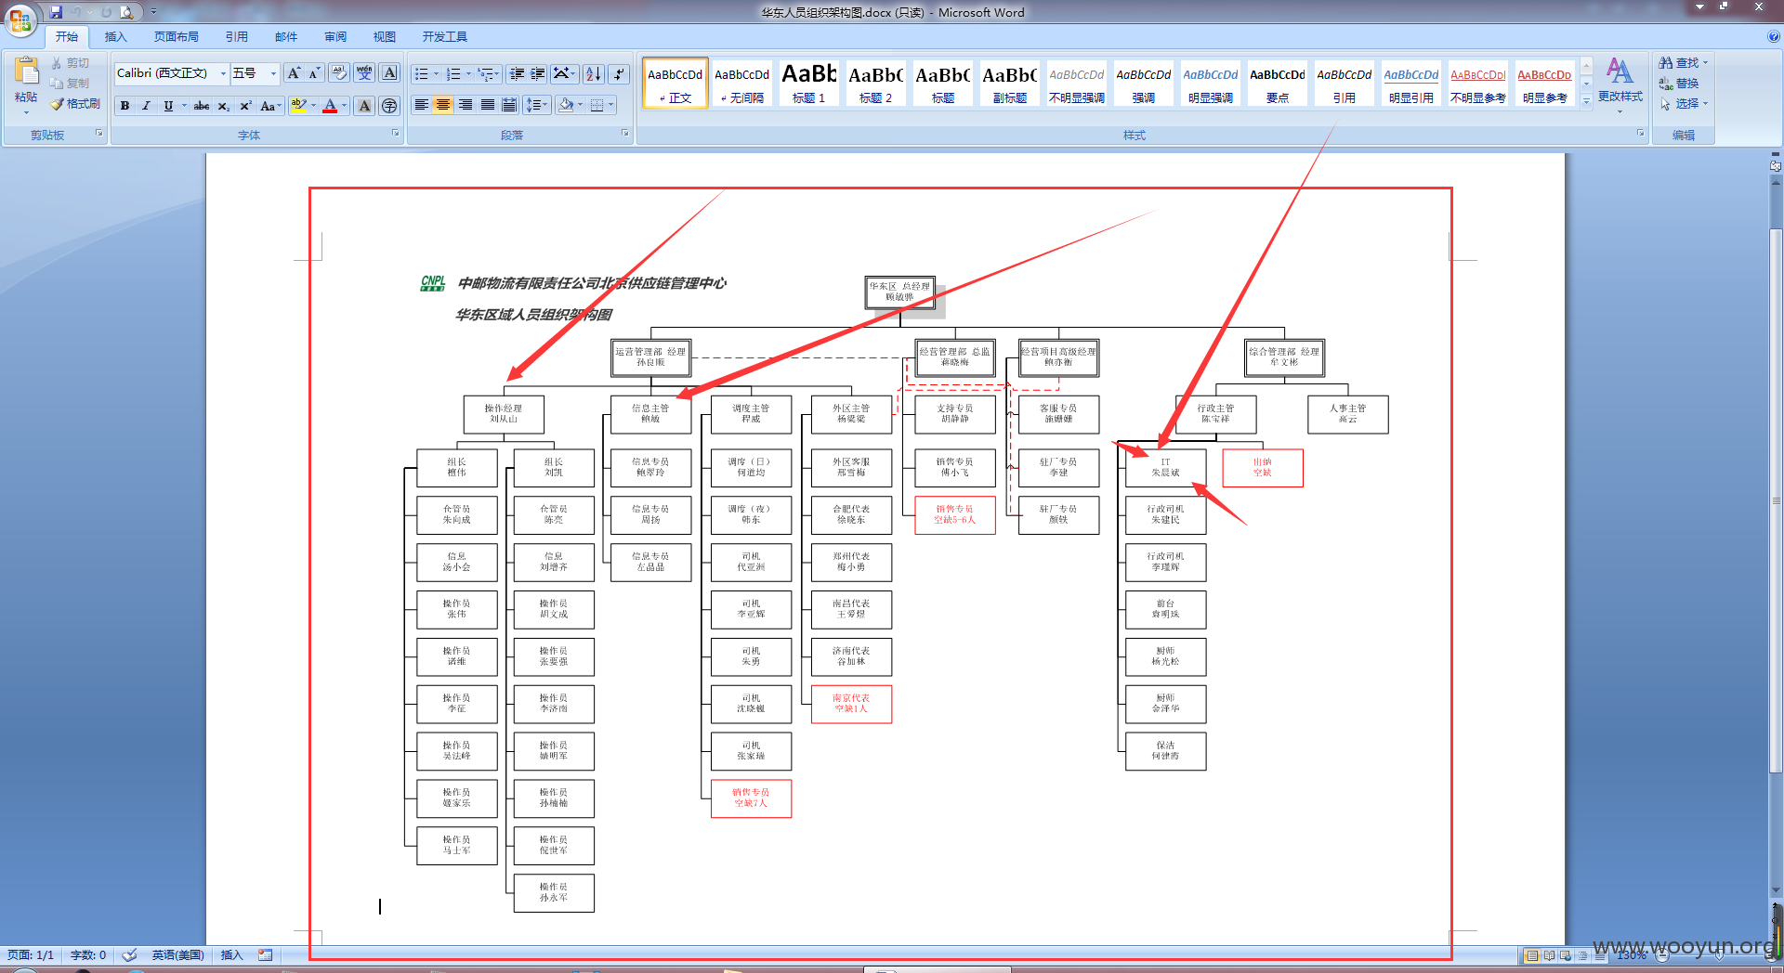The image size is (1784, 973).
Task: Click 复制 (Copy) button
Action: click(x=71, y=84)
